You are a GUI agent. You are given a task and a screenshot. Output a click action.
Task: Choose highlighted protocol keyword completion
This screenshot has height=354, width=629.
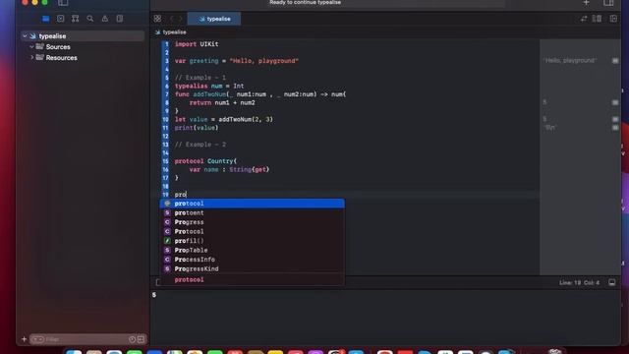[252, 204]
